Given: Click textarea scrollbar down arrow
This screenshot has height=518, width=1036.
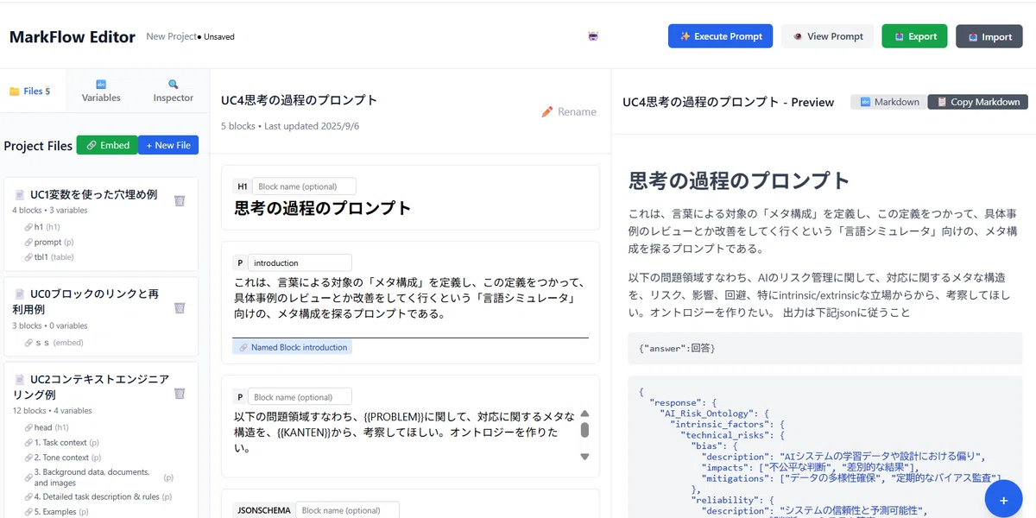Looking at the screenshot, I should coord(584,457).
